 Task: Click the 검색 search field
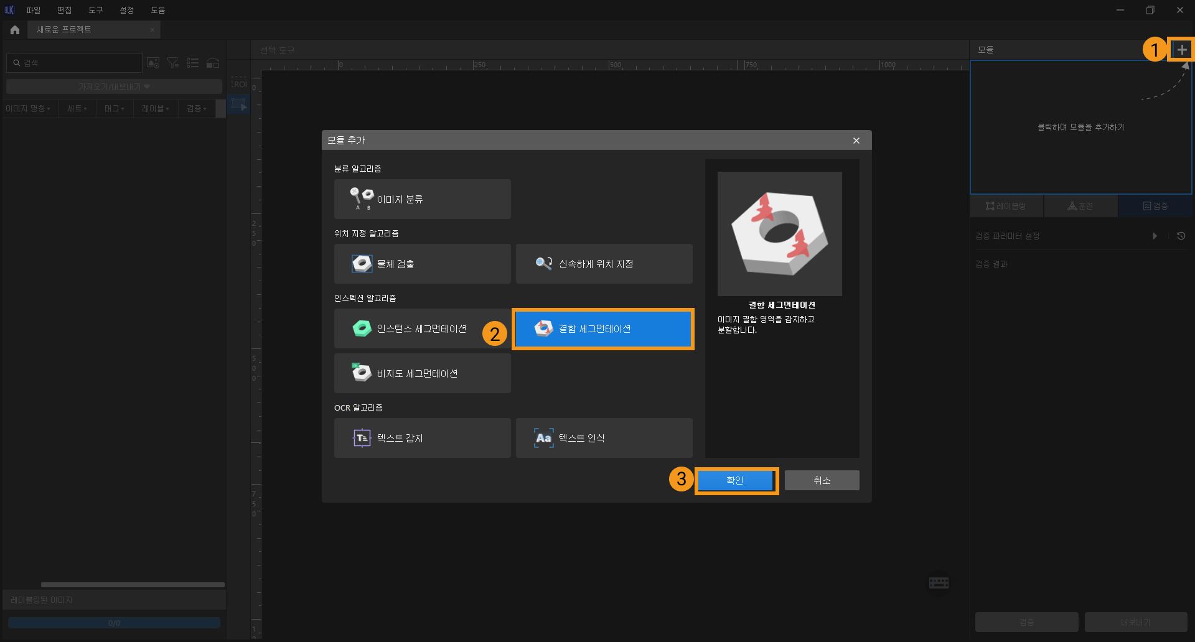(x=75, y=63)
